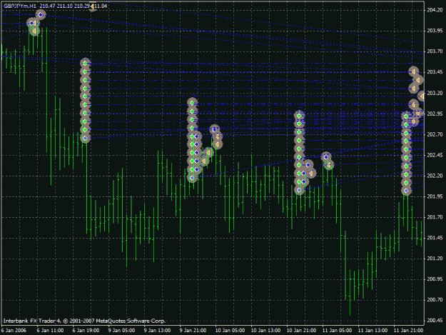Click the 202.70 price scale label
Image resolution: width=446 pixels, height=335 pixels.
click(x=435, y=134)
